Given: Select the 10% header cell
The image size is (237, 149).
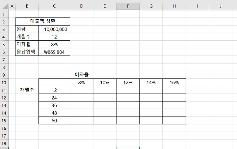Looking at the screenshot, I should click(105, 82).
